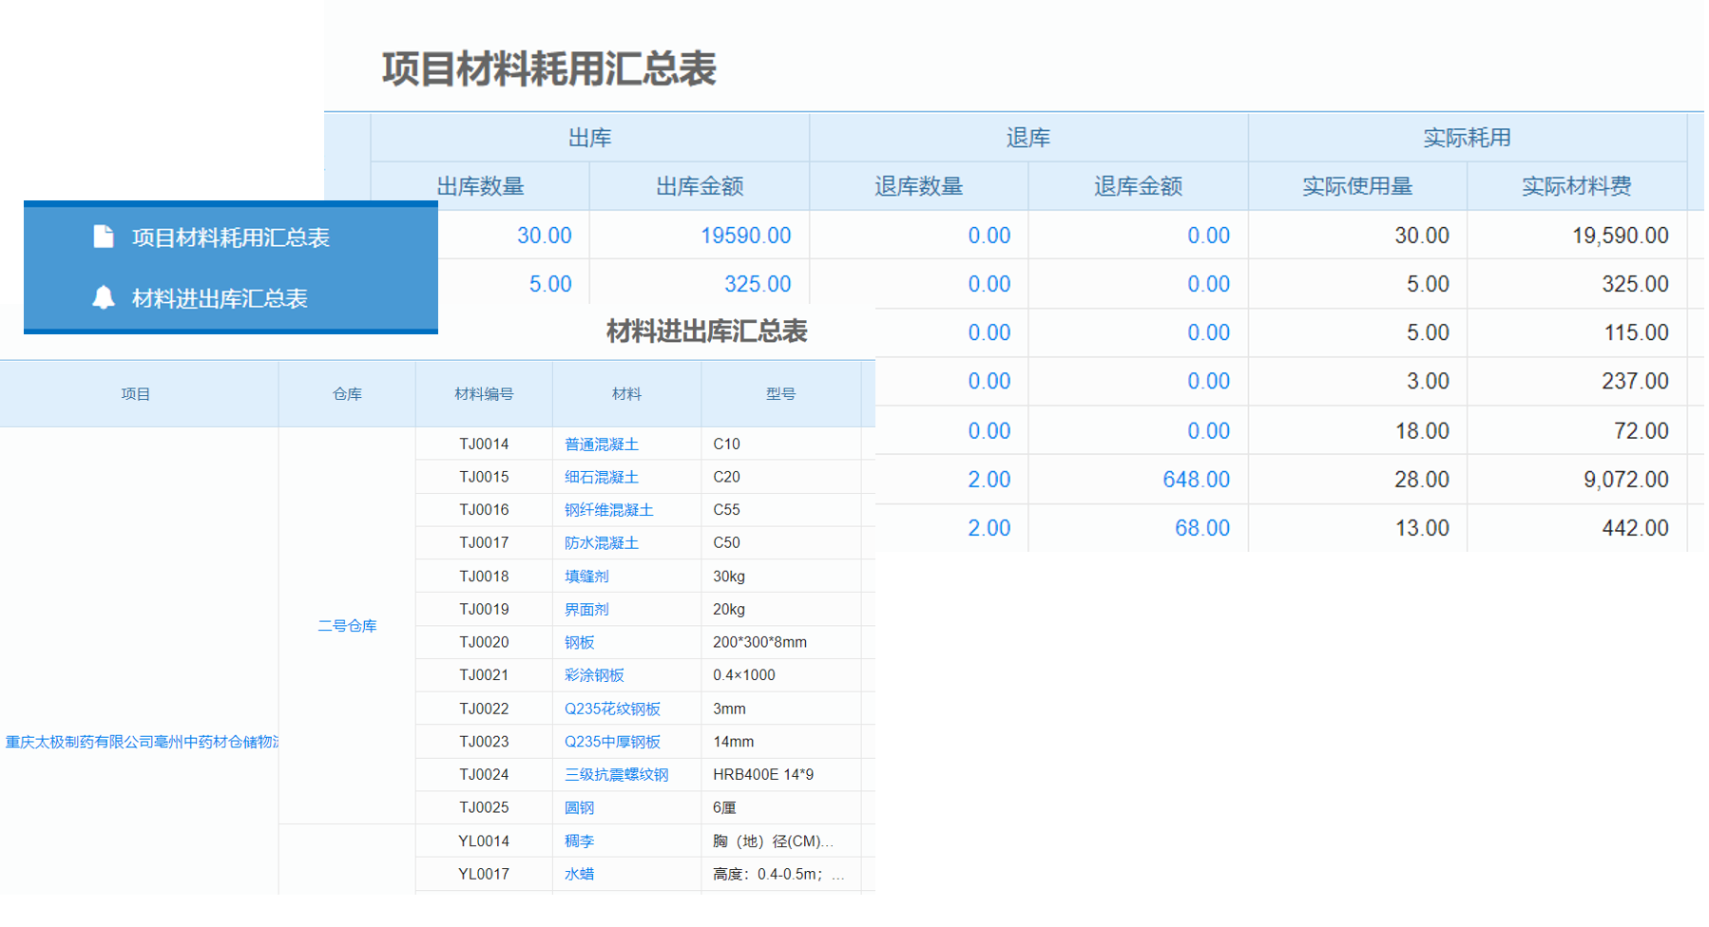
Task: Open the 项目材料耗用汇总表 menu entry
Action: tap(230, 237)
